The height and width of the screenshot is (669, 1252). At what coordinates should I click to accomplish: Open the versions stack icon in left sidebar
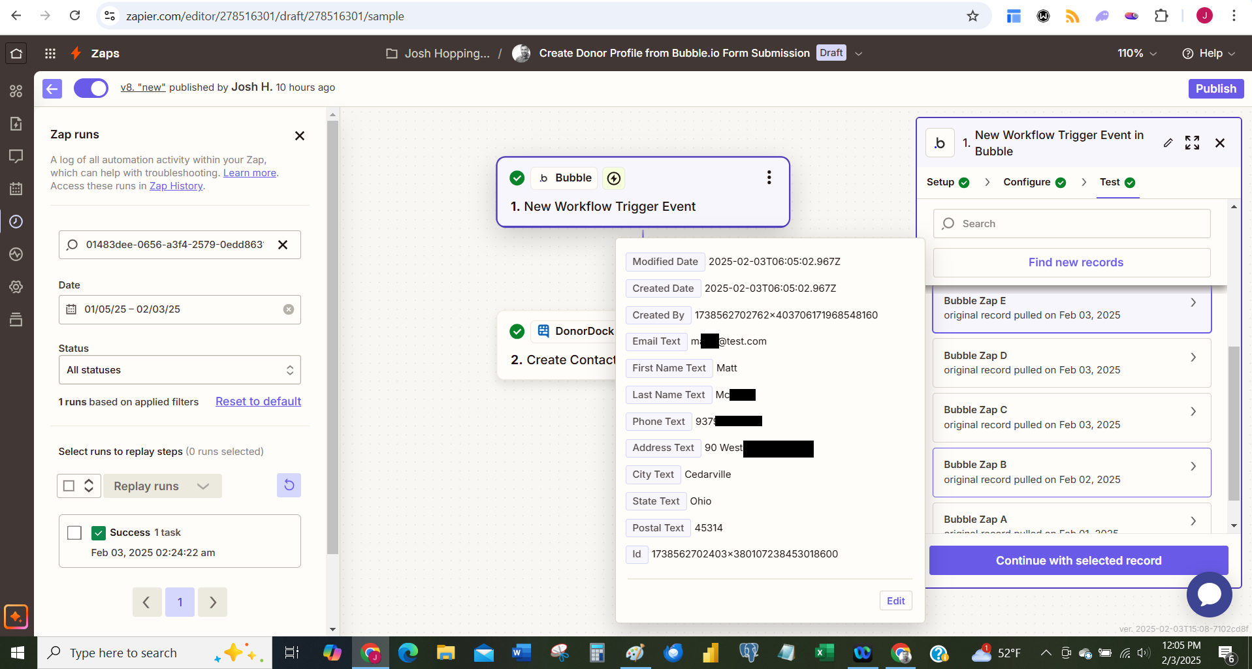(x=16, y=320)
